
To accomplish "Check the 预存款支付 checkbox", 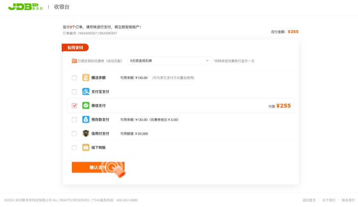I will point(74,120).
